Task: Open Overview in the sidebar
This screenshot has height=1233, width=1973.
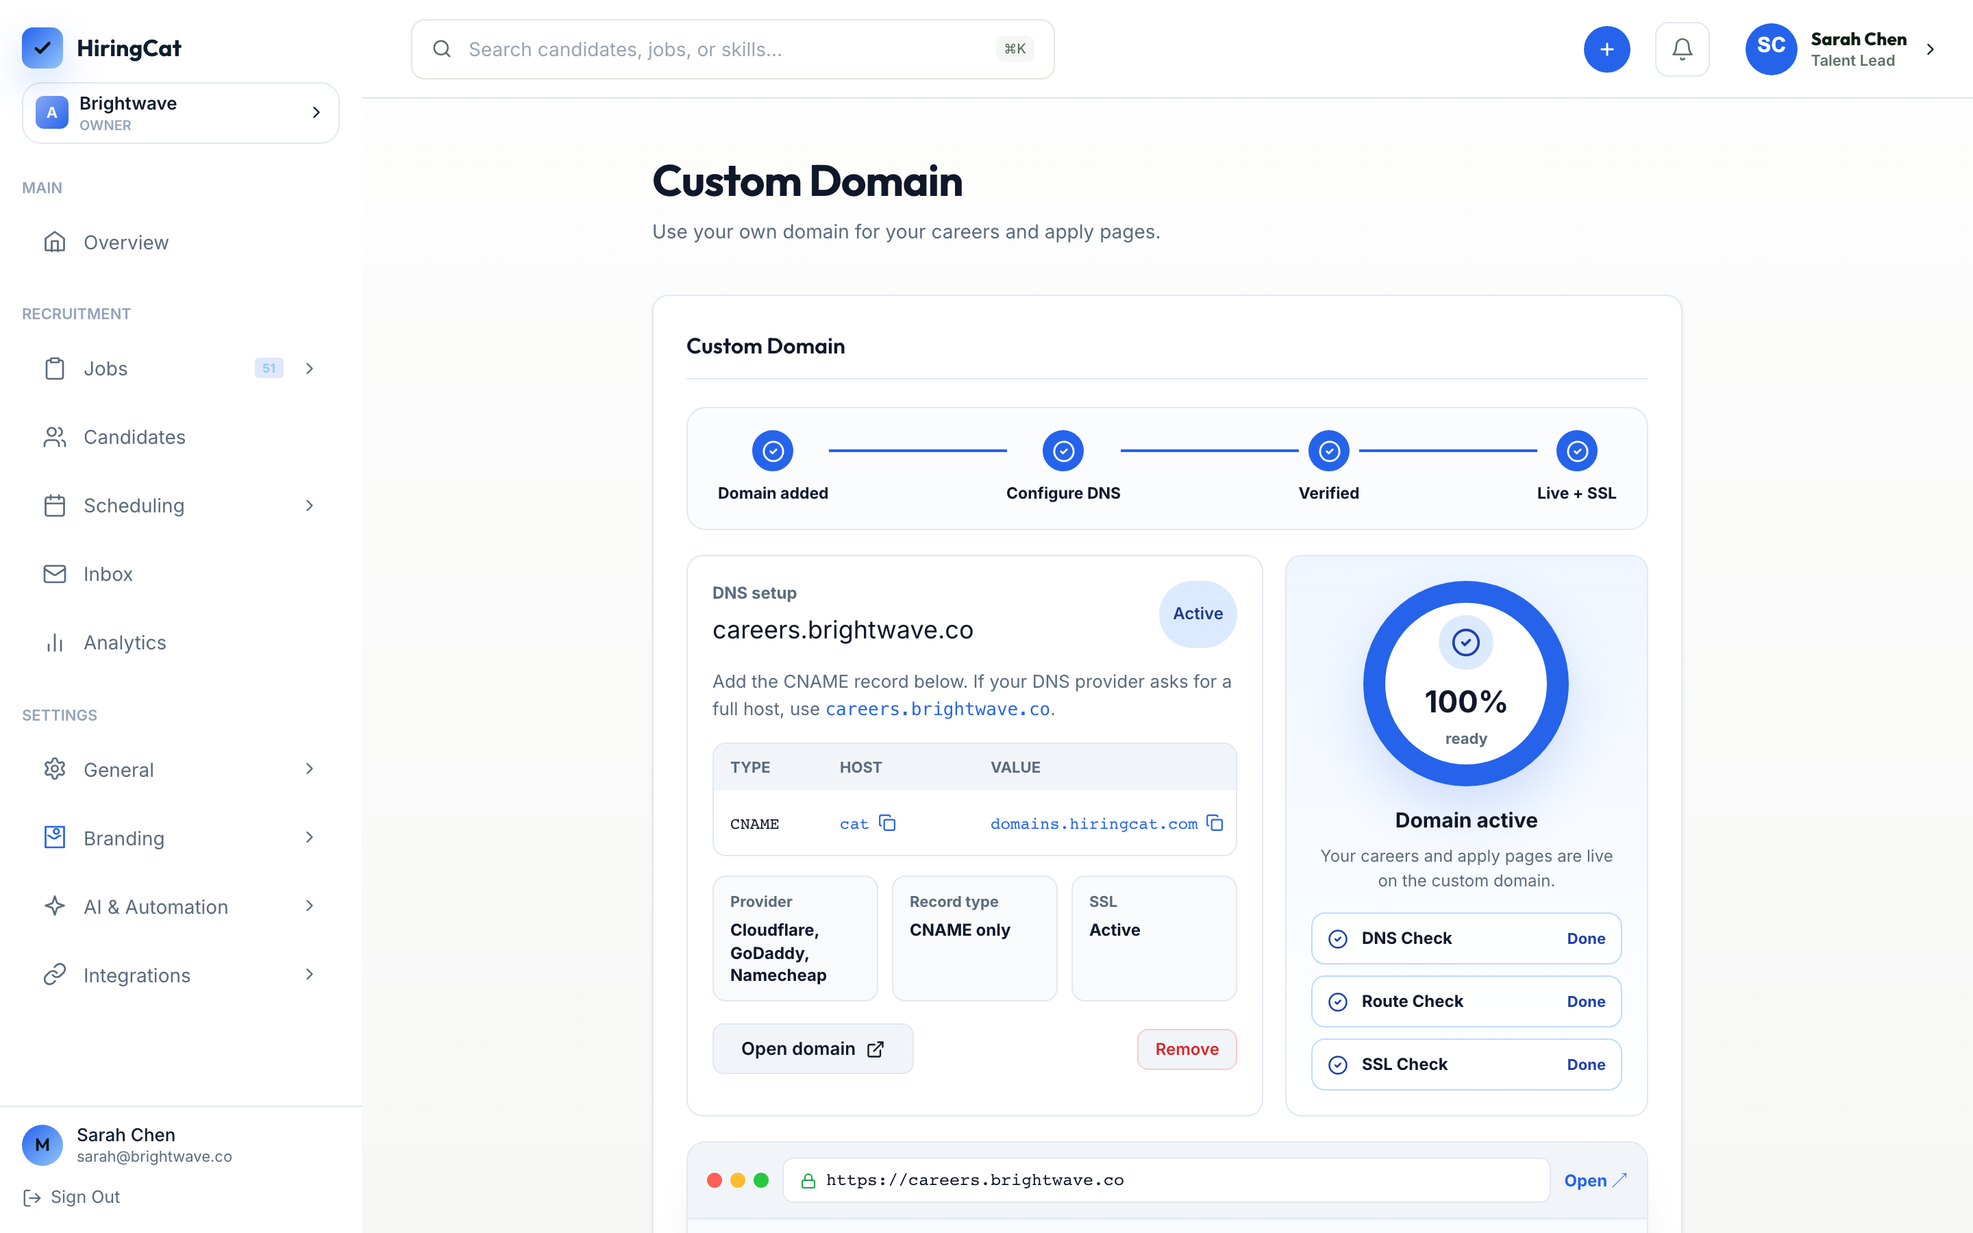Action: pyautogui.click(x=180, y=242)
